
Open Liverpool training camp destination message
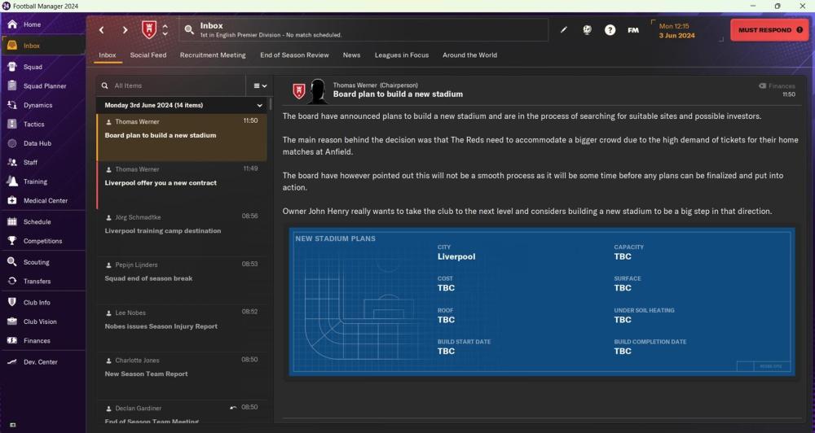click(x=182, y=233)
